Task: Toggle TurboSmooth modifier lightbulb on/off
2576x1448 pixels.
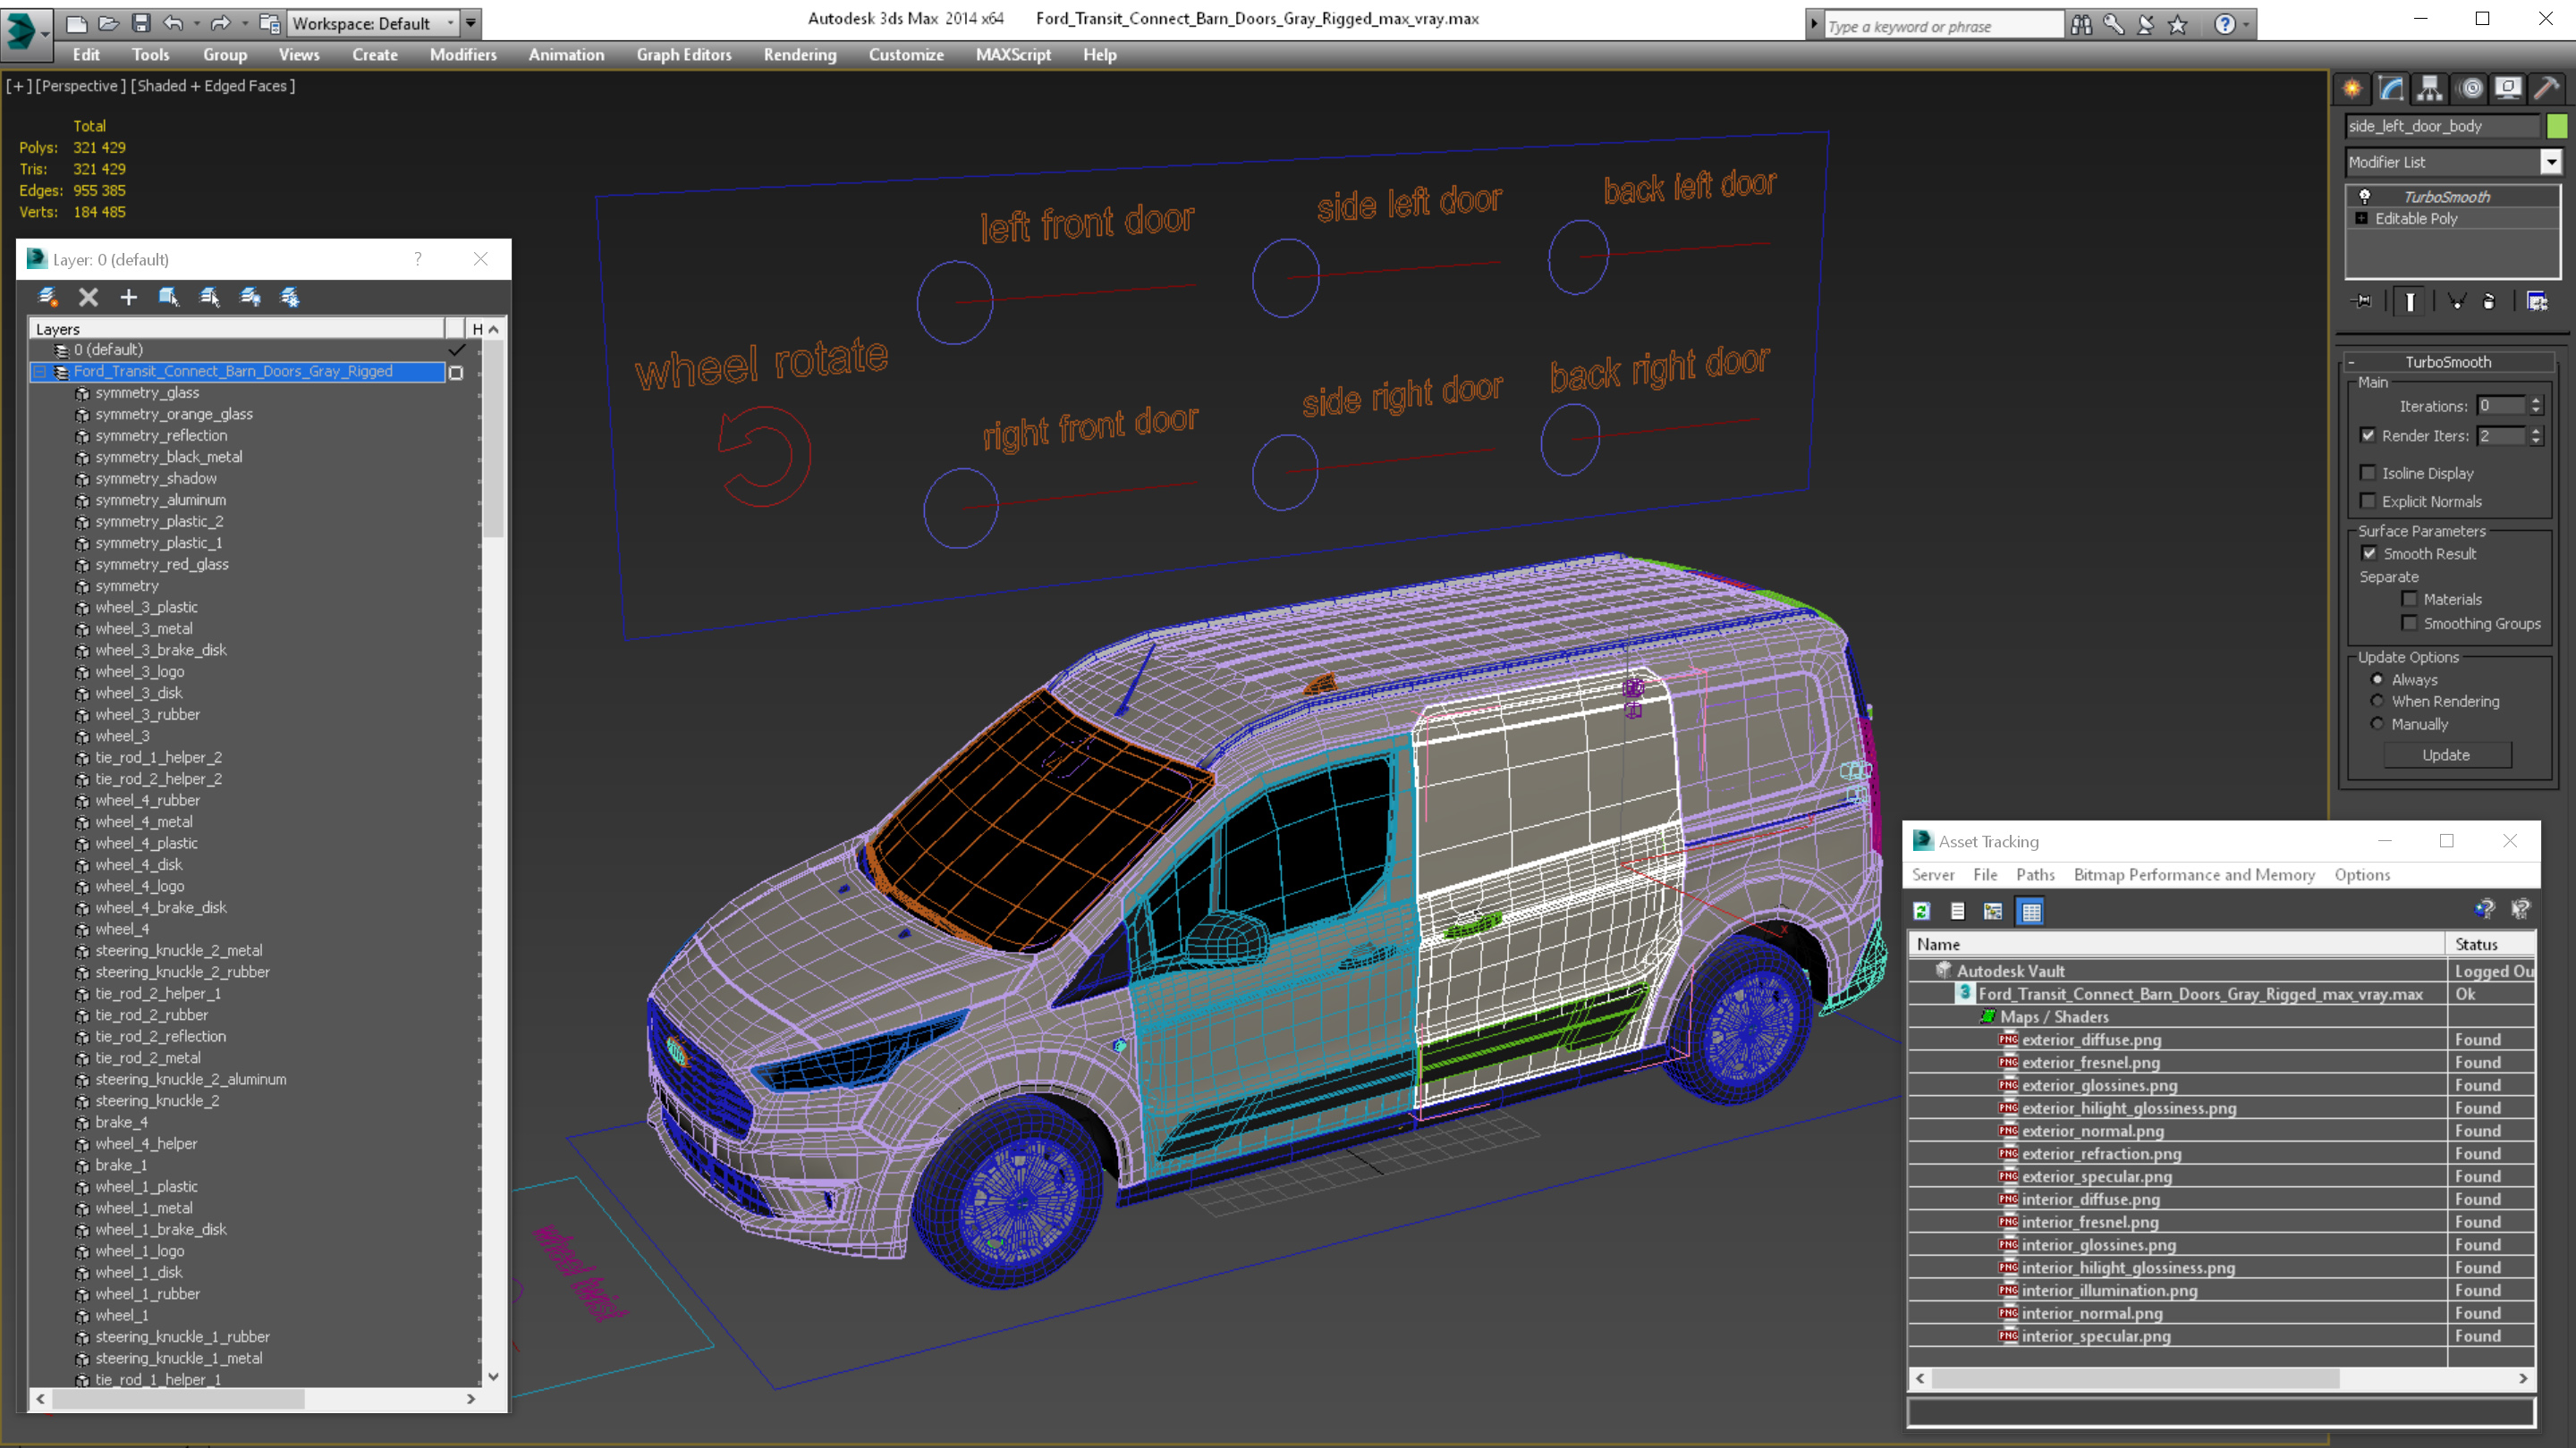Action: [x=2365, y=197]
